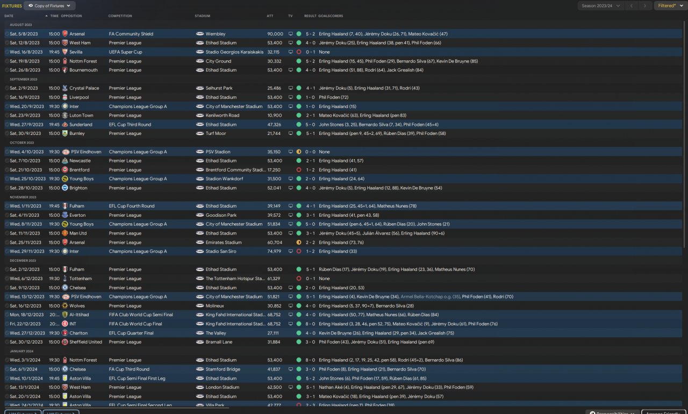Viewport: 688px width, 414px height.
Task: Click the green win indicator on Brighton row
Action: [299, 188]
